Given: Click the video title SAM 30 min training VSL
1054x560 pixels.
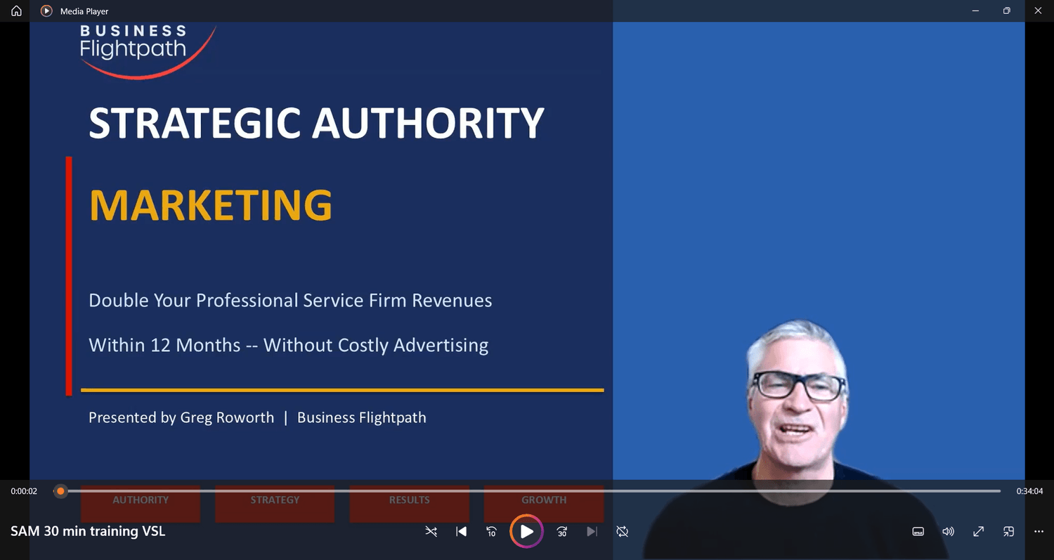Looking at the screenshot, I should [x=88, y=532].
